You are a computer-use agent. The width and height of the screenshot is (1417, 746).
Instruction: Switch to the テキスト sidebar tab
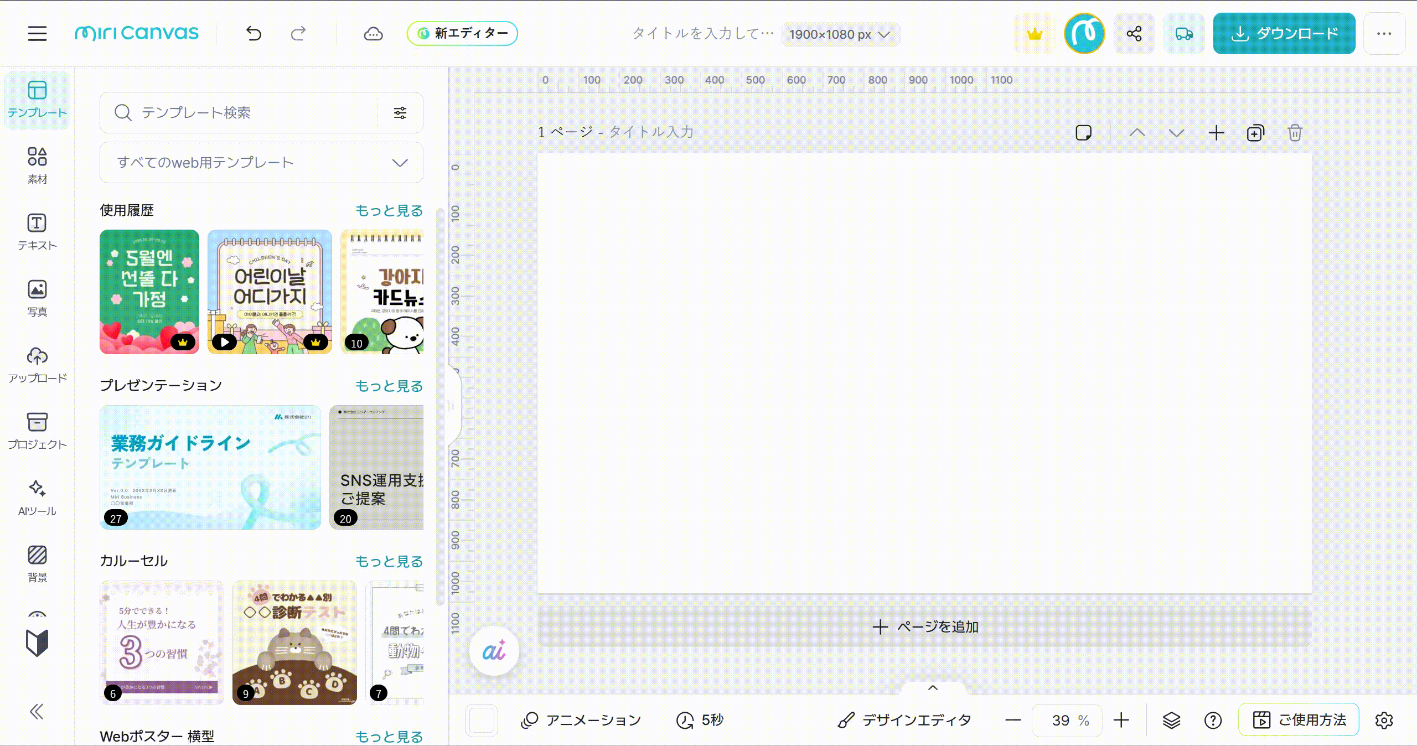point(37,232)
